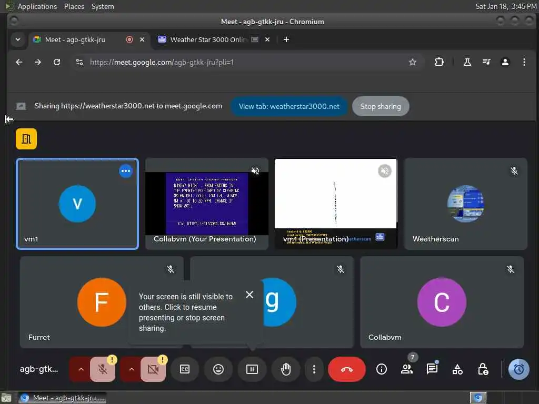
Task: Toggle camera off/on in Meet toolbar
Action: point(153,369)
